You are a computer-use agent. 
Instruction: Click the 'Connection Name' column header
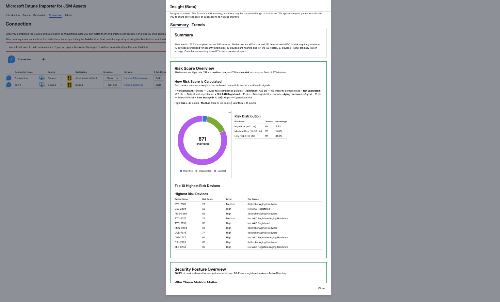point(24,72)
